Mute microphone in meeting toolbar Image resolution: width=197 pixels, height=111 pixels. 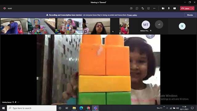(169, 8)
